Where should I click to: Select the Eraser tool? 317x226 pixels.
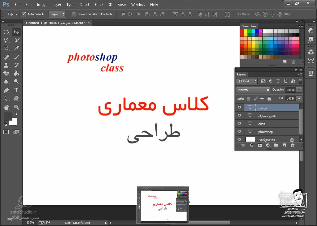tap(6, 73)
